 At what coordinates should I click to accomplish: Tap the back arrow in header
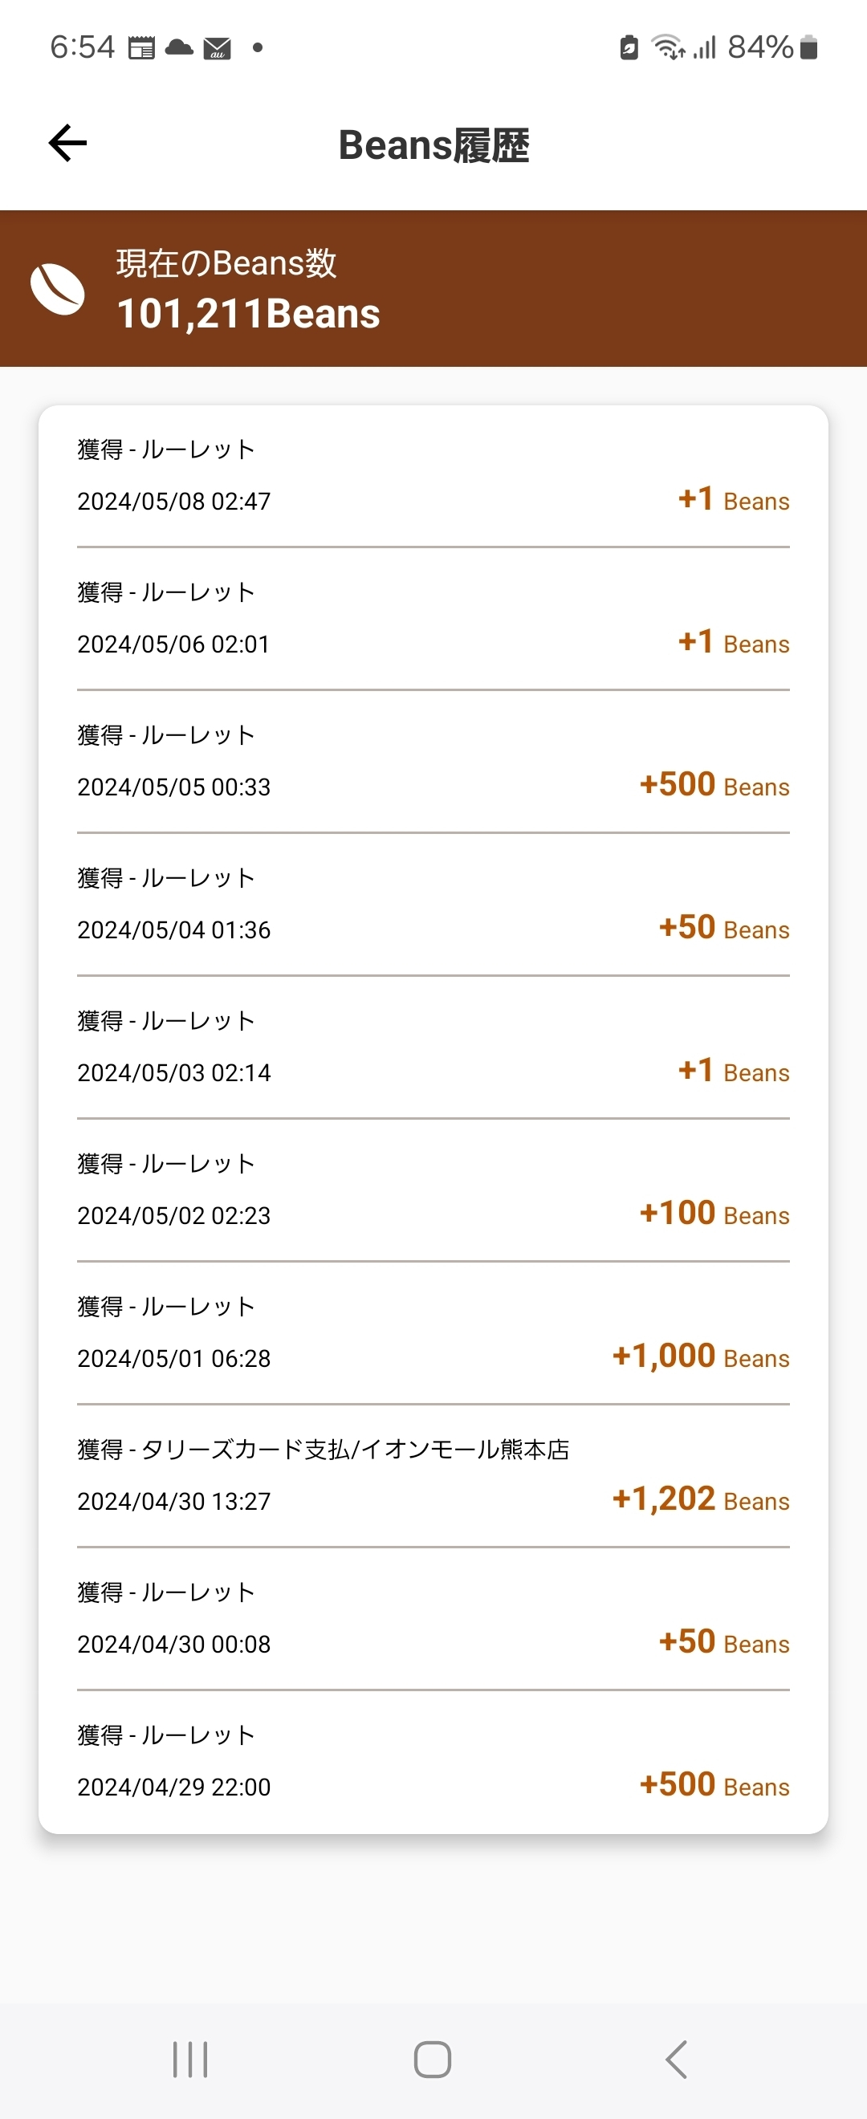(x=67, y=143)
